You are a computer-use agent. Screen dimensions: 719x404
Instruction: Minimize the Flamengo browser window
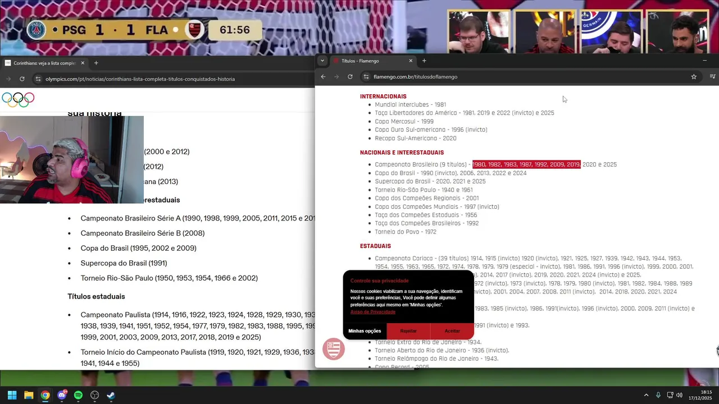[704, 61]
